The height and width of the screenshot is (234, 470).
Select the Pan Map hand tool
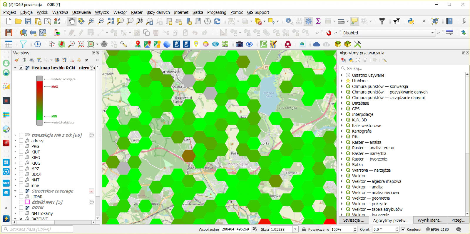click(71, 21)
